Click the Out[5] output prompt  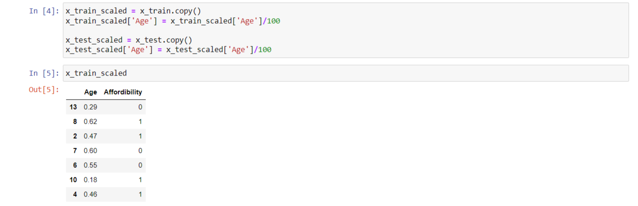click(x=44, y=90)
